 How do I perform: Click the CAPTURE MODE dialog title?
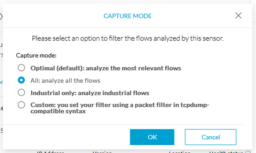(x=127, y=16)
